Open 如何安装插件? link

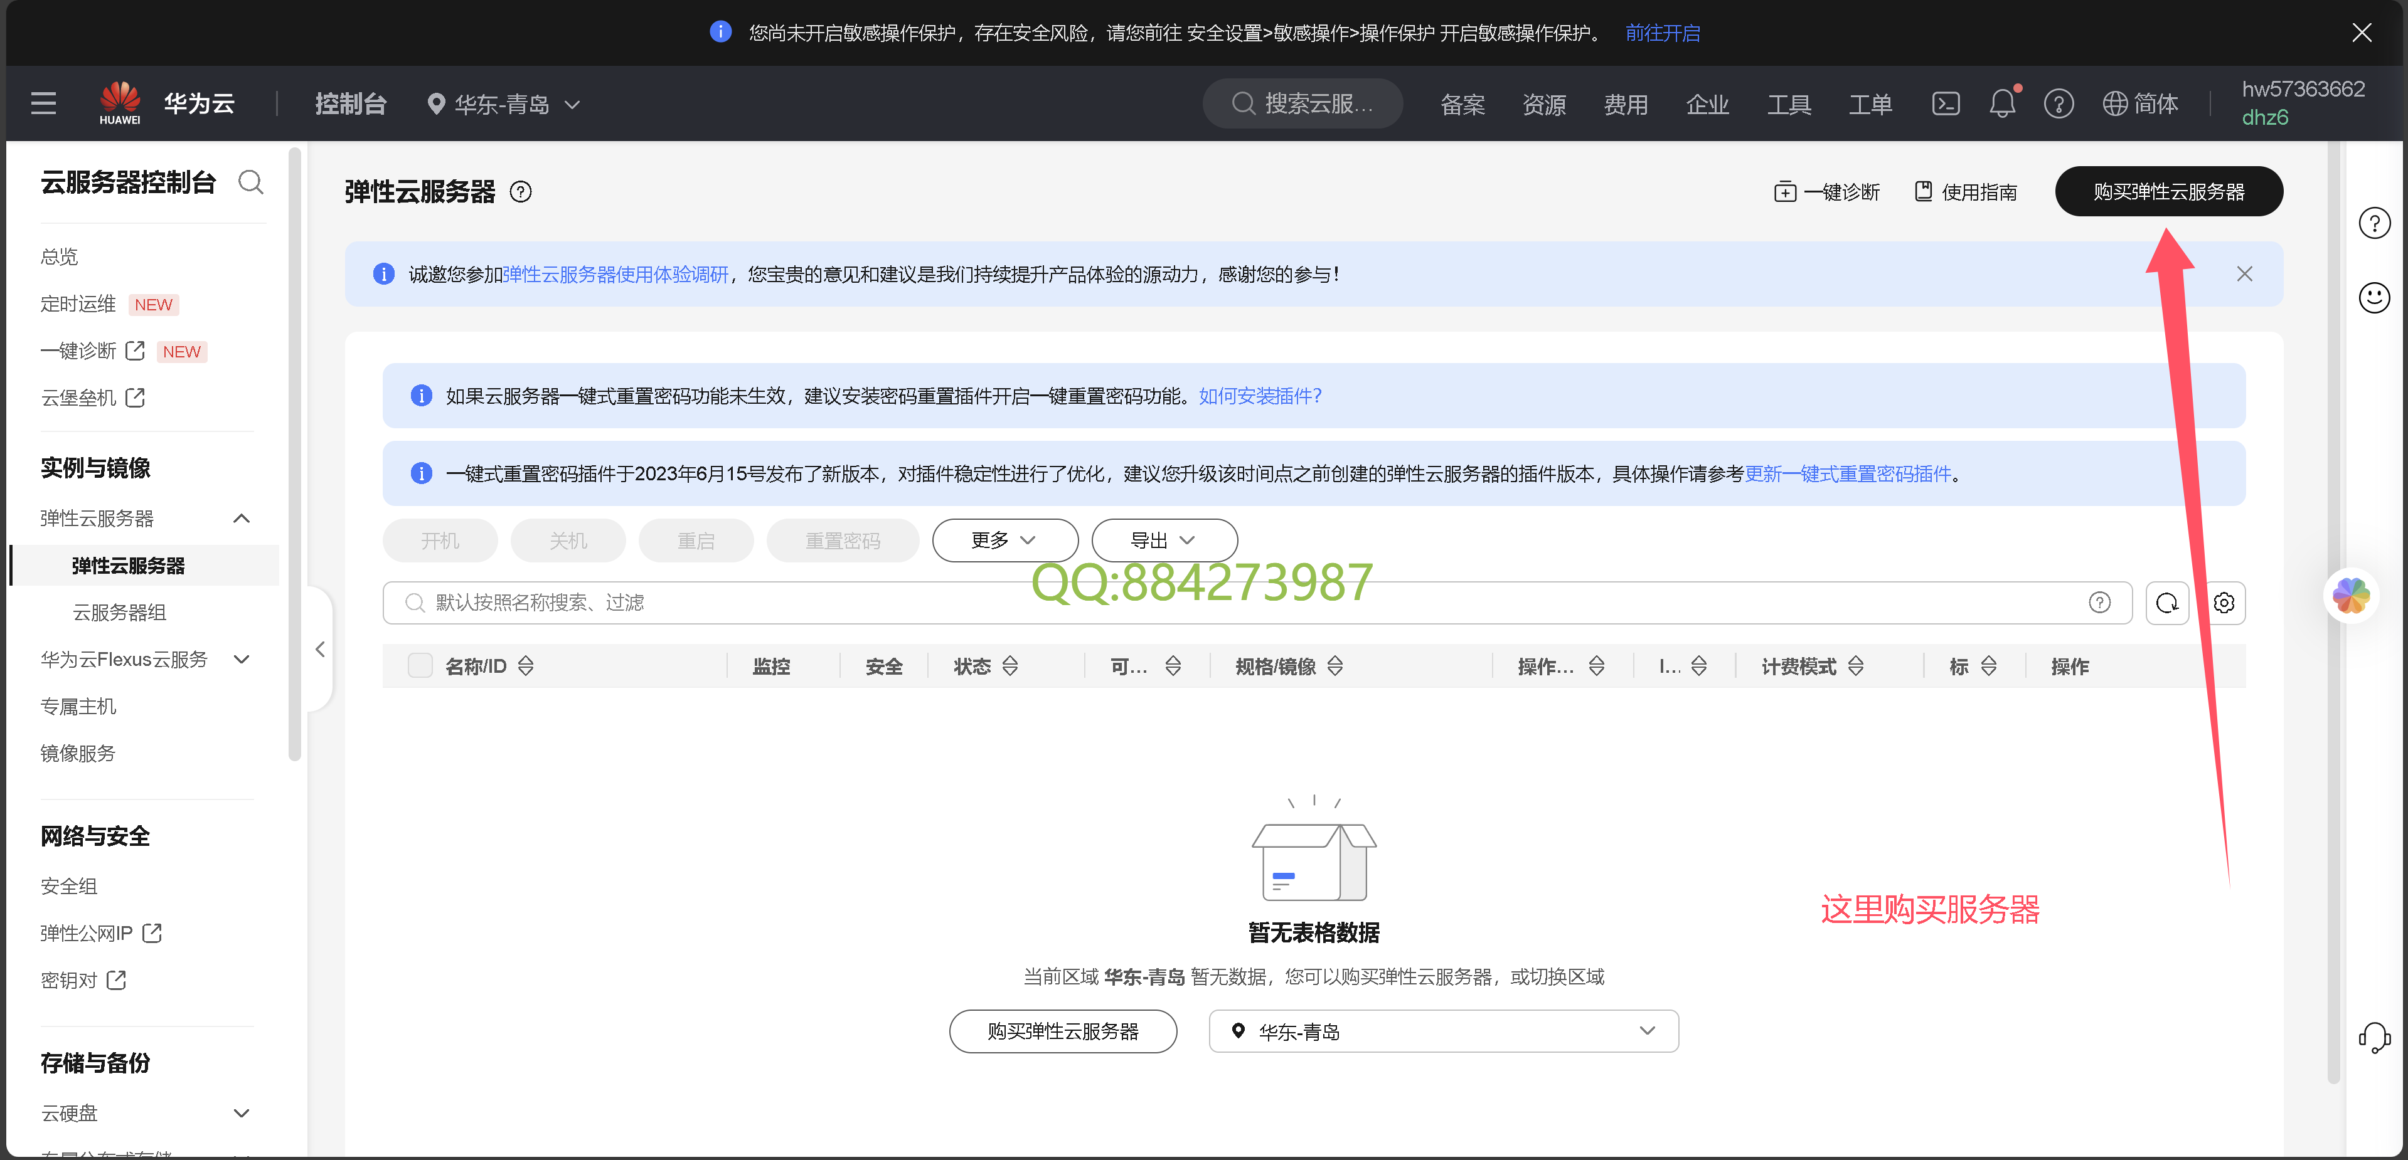point(1260,396)
